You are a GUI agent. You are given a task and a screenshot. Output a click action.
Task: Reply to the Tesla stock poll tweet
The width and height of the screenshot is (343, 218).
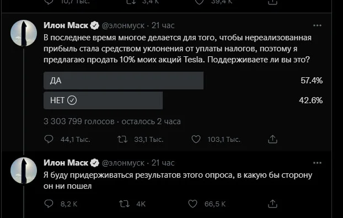point(49,139)
